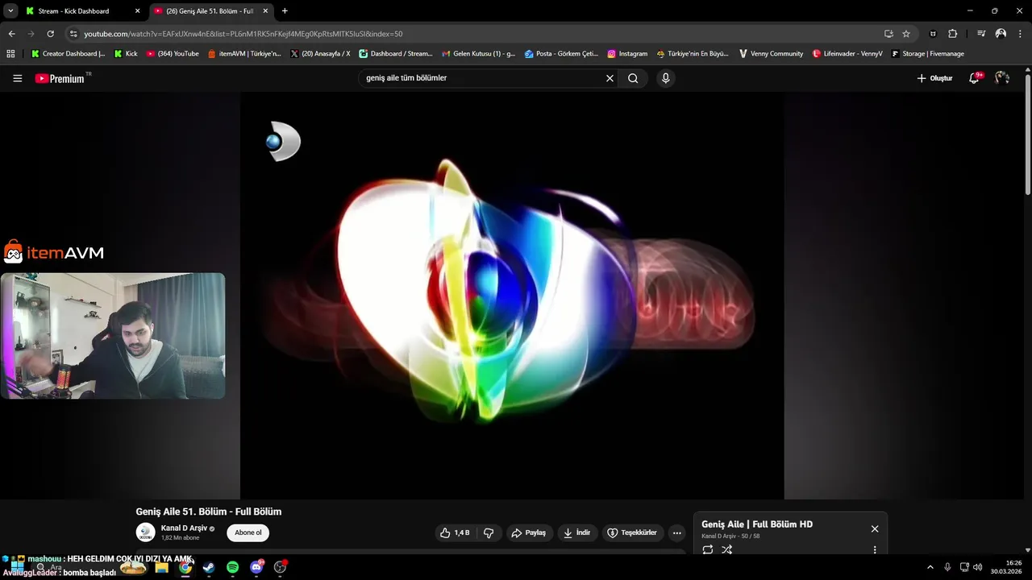The height and width of the screenshot is (580, 1032).
Task: Open Dashboard / Stream... bookmark
Action: tap(396, 54)
